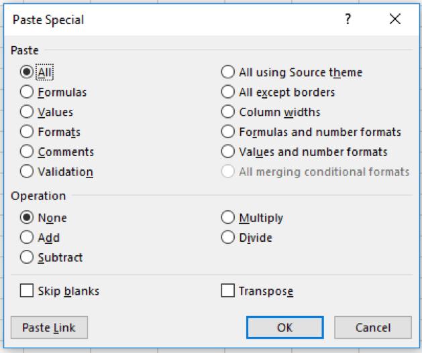Choose the Subtract operation

pos(28,257)
